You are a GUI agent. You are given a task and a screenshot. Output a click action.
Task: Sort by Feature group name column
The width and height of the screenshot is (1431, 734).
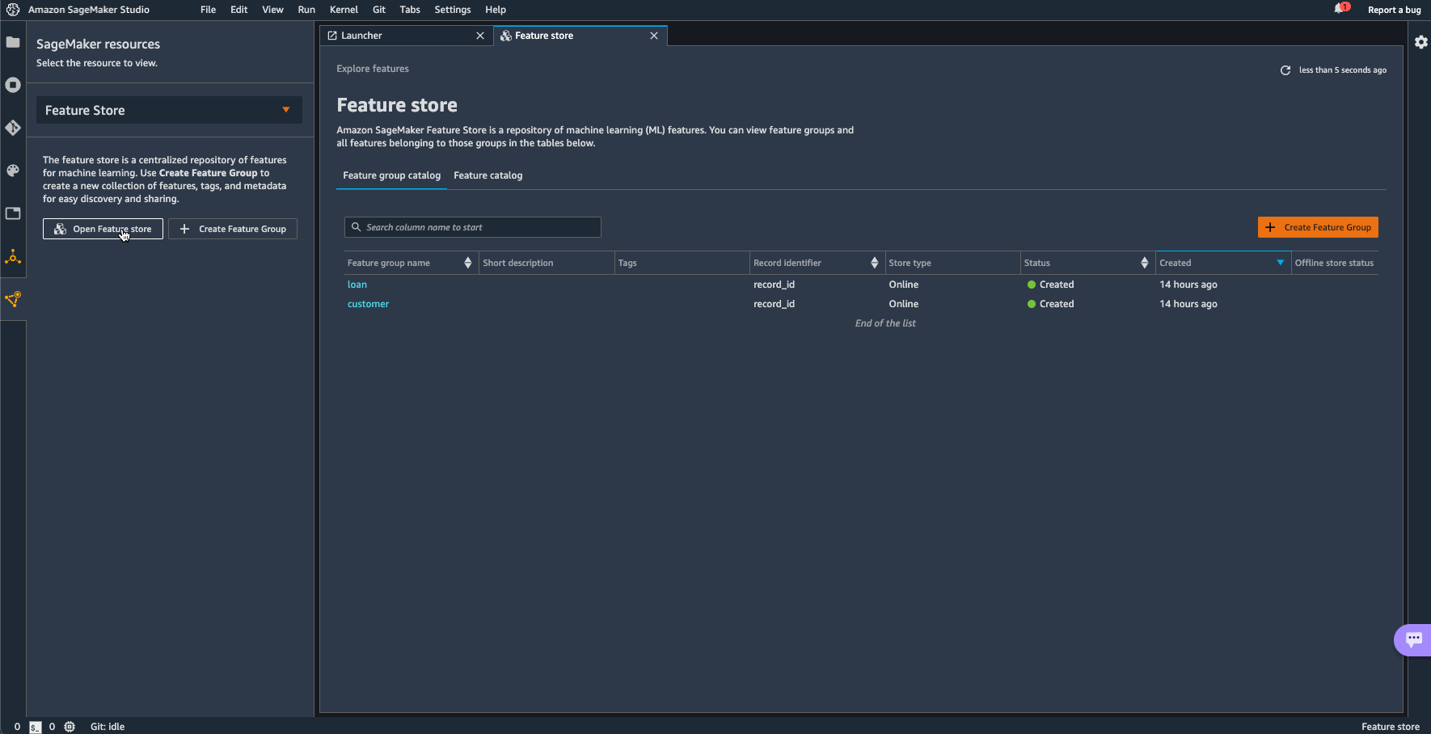point(467,263)
